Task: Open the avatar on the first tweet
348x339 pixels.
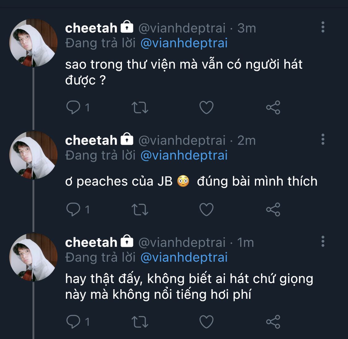Action: pos(33,43)
